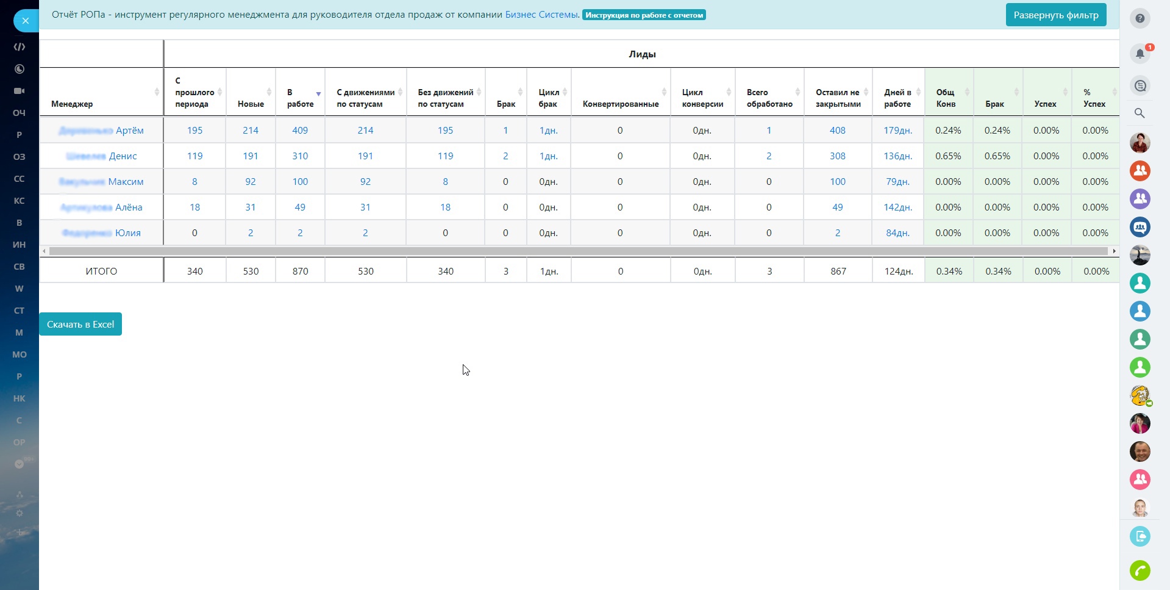This screenshot has height=590, width=1170.
Task: Open notifications bell icon
Action: pyautogui.click(x=1140, y=54)
